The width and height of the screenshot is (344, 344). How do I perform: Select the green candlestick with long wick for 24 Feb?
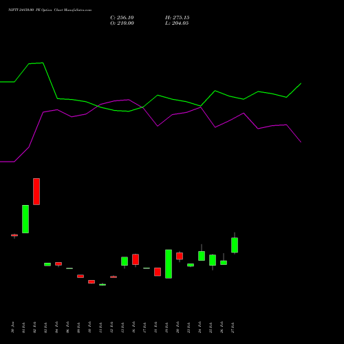tap(202, 256)
